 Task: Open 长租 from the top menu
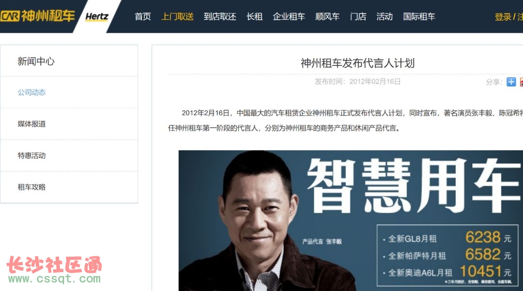click(255, 16)
